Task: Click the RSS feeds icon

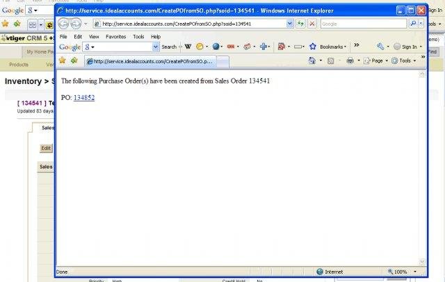Action: click(x=331, y=60)
